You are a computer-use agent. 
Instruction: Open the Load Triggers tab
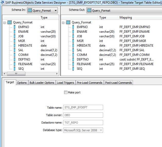66,83
